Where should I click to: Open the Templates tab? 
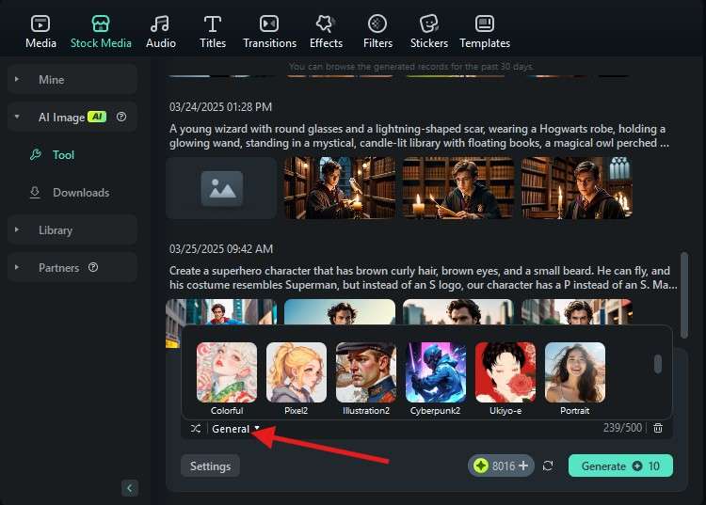(x=485, y=31)
